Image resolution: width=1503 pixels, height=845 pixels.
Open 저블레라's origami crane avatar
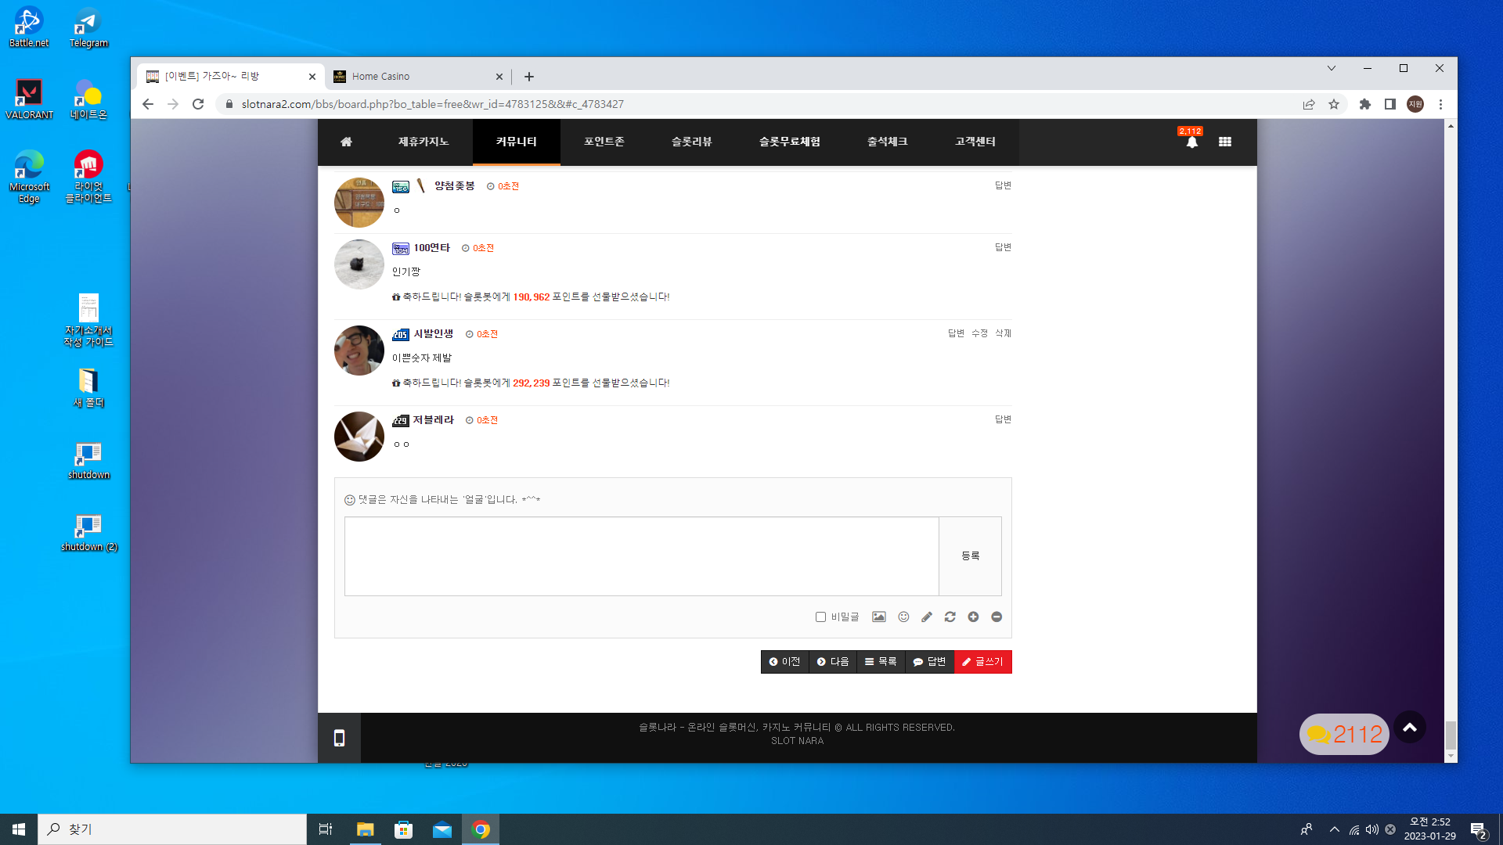click(359, 437)
